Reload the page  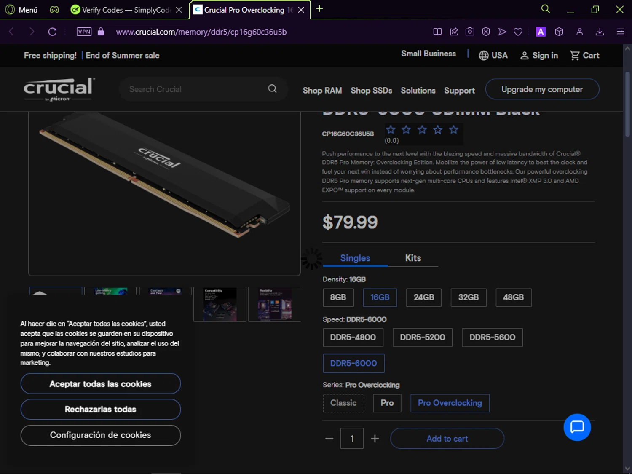pos(52,32)
